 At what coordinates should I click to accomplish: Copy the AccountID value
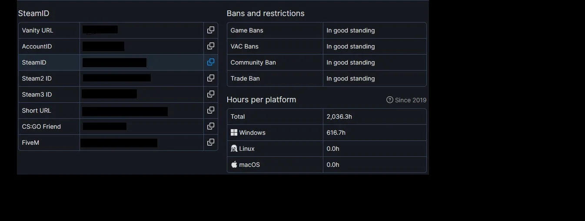pyautogui.click(x=211, y=46)
